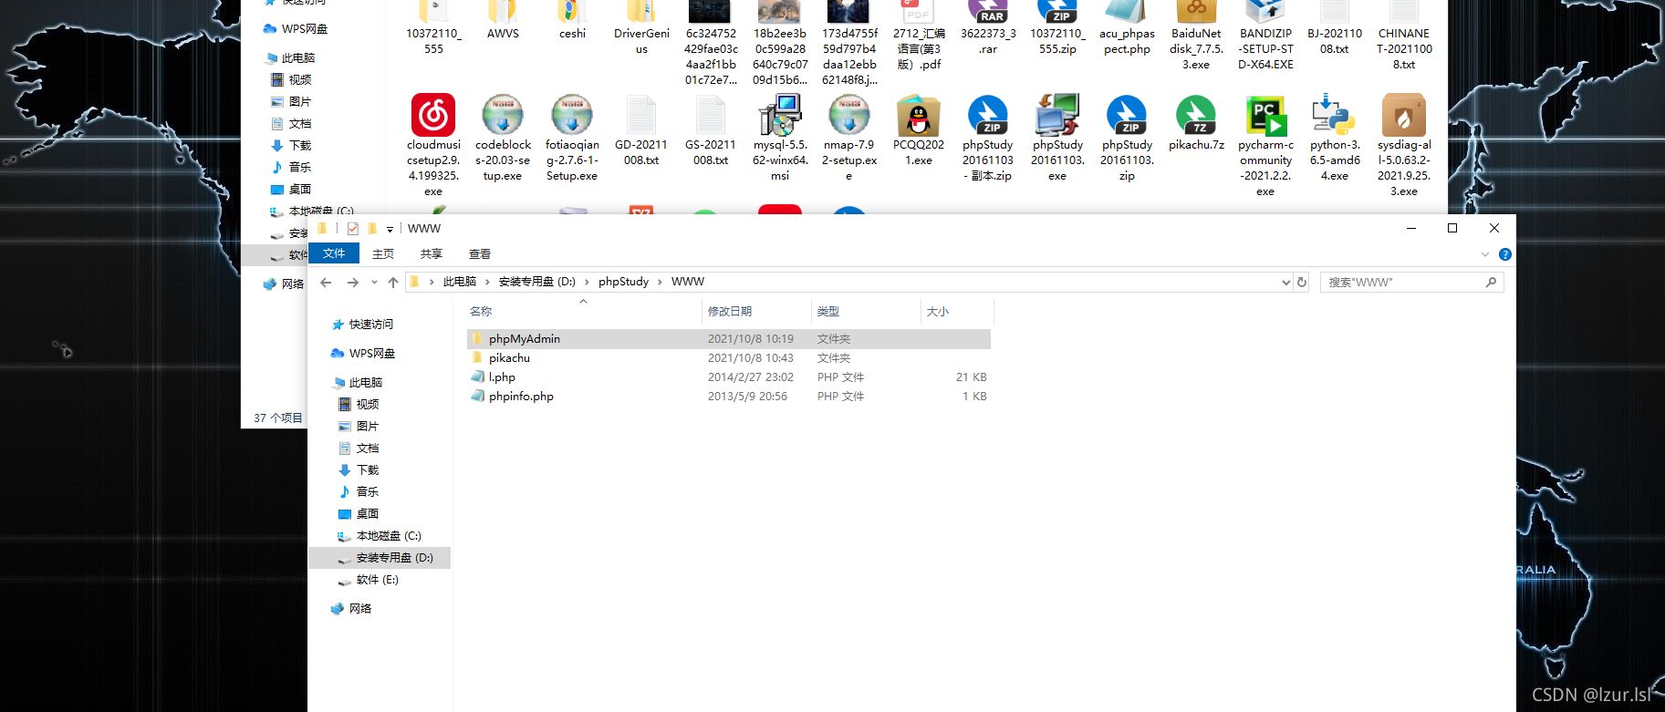Screen dimensions: 1665x712
Task: Click the l.php file icon
Action: click(477, 377)
